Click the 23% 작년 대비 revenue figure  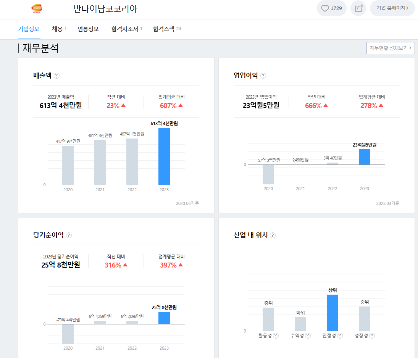tap(116, 106)
